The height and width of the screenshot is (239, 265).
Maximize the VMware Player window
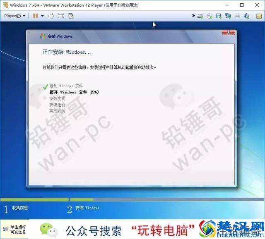click(242, 5)
